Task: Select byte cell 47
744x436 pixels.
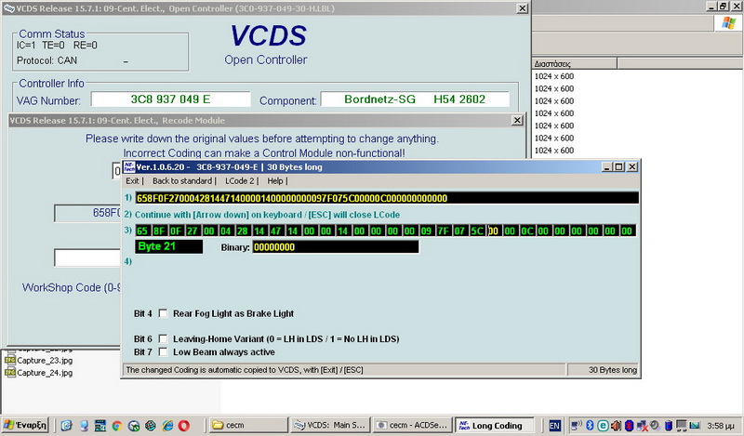Action: [275, 231]
